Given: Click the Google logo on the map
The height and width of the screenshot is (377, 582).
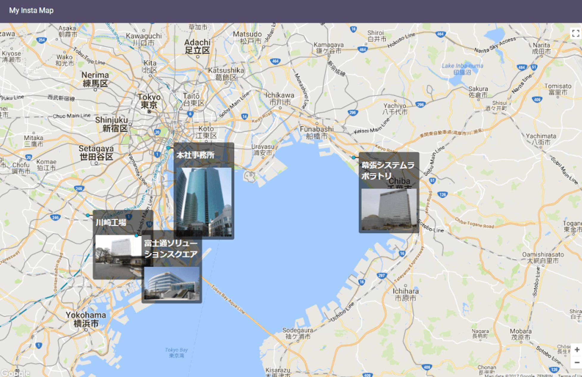Looking at the screenshot, I should 15,373.
